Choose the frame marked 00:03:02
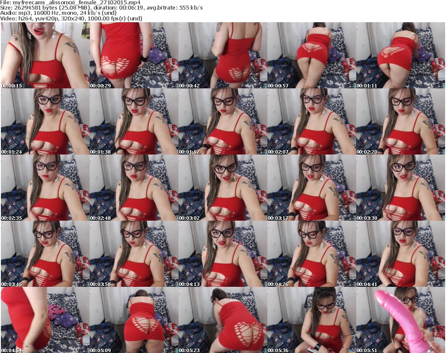The width and height of the screenshot is (446, 353). point(223,188)
